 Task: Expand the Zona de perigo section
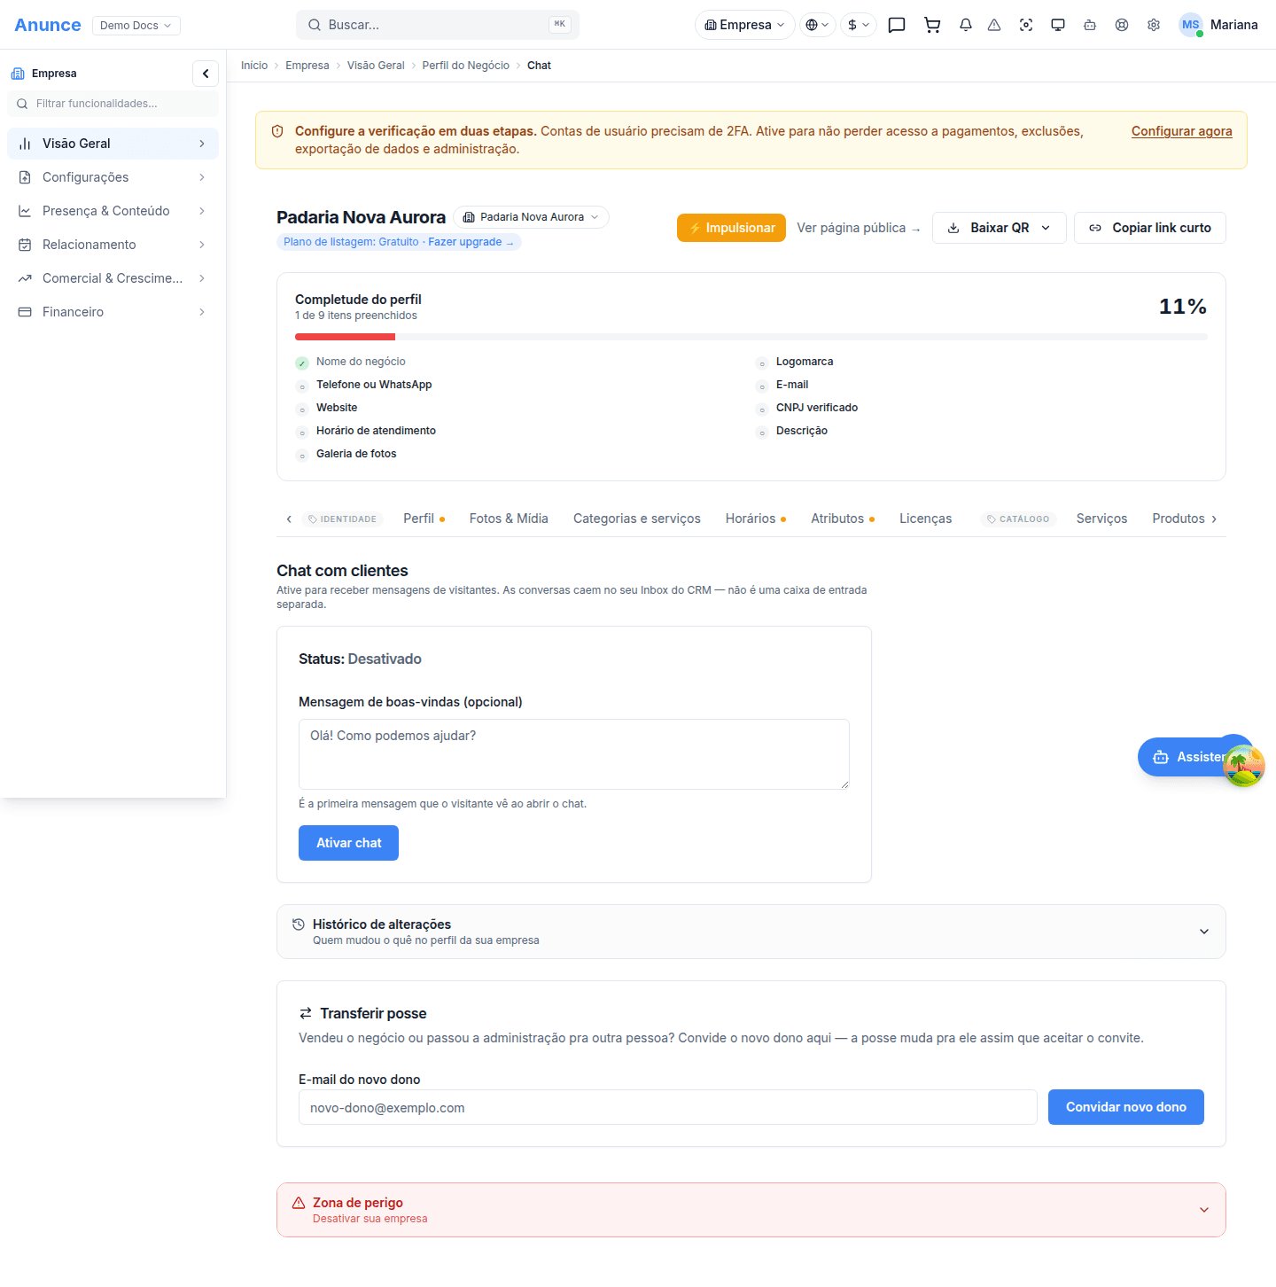point(751,1210)
